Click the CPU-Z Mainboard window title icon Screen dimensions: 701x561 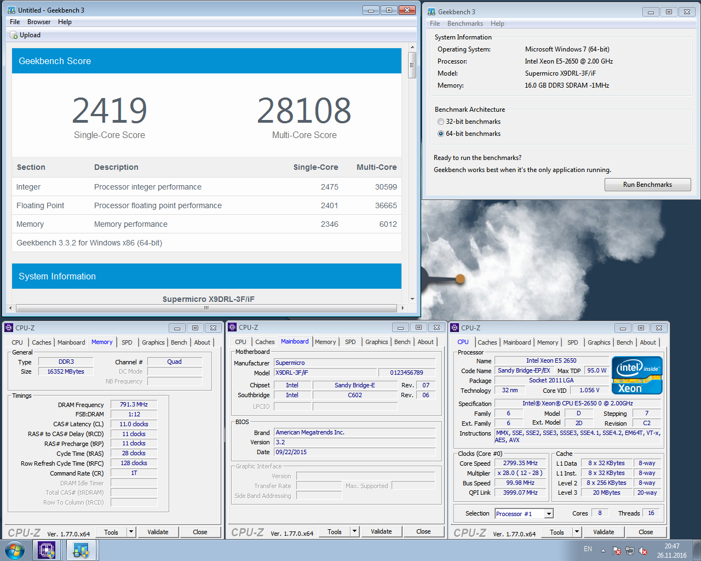tap(232, 327)
